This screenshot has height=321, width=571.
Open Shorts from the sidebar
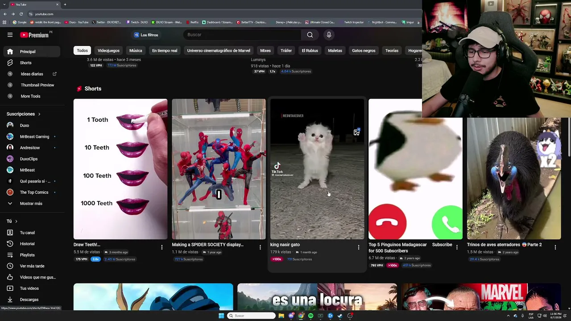click(31, 63)
